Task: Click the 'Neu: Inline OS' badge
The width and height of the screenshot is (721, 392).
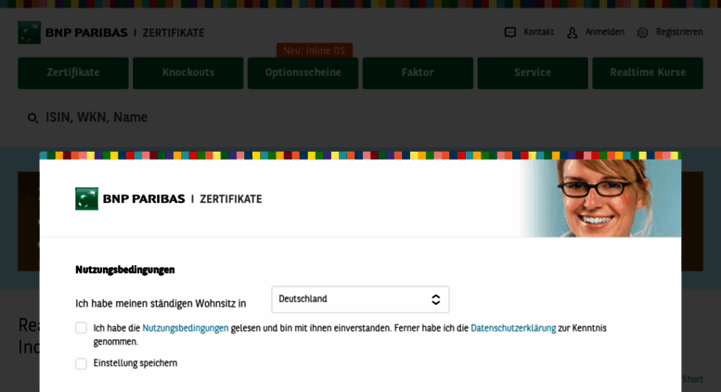Action: tap(315, 50)
